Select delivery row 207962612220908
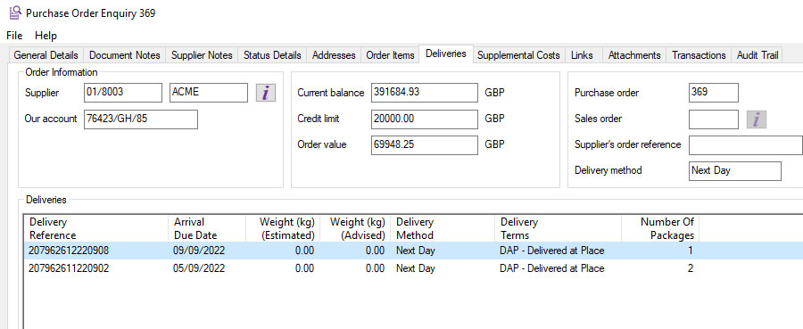This screenshot has height=329, width=803. (x=413, y=251)
